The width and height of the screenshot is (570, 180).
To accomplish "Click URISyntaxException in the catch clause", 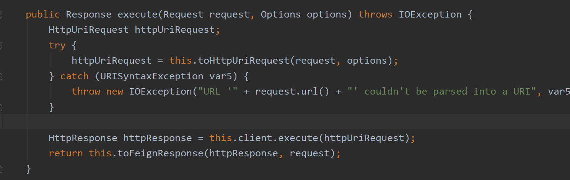I will coord(152,76).
